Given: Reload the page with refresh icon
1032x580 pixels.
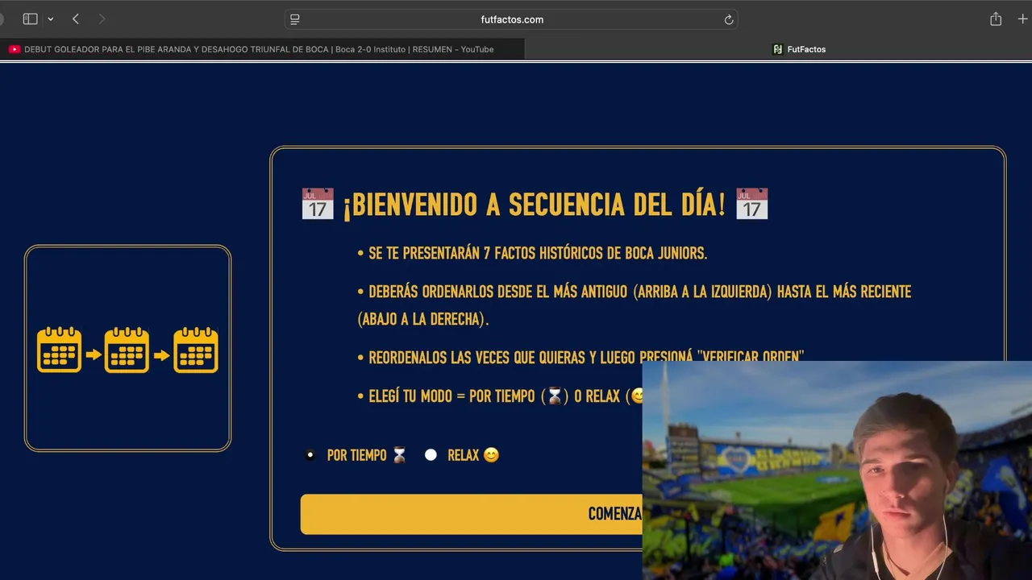Looking at the screenshot, I should pyautogui.click(x=728, y=19).
